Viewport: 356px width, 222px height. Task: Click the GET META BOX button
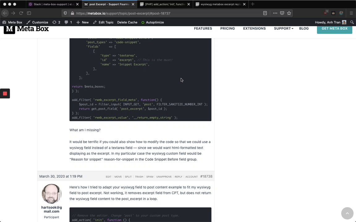pyautogui.click(x=334, y=29)
